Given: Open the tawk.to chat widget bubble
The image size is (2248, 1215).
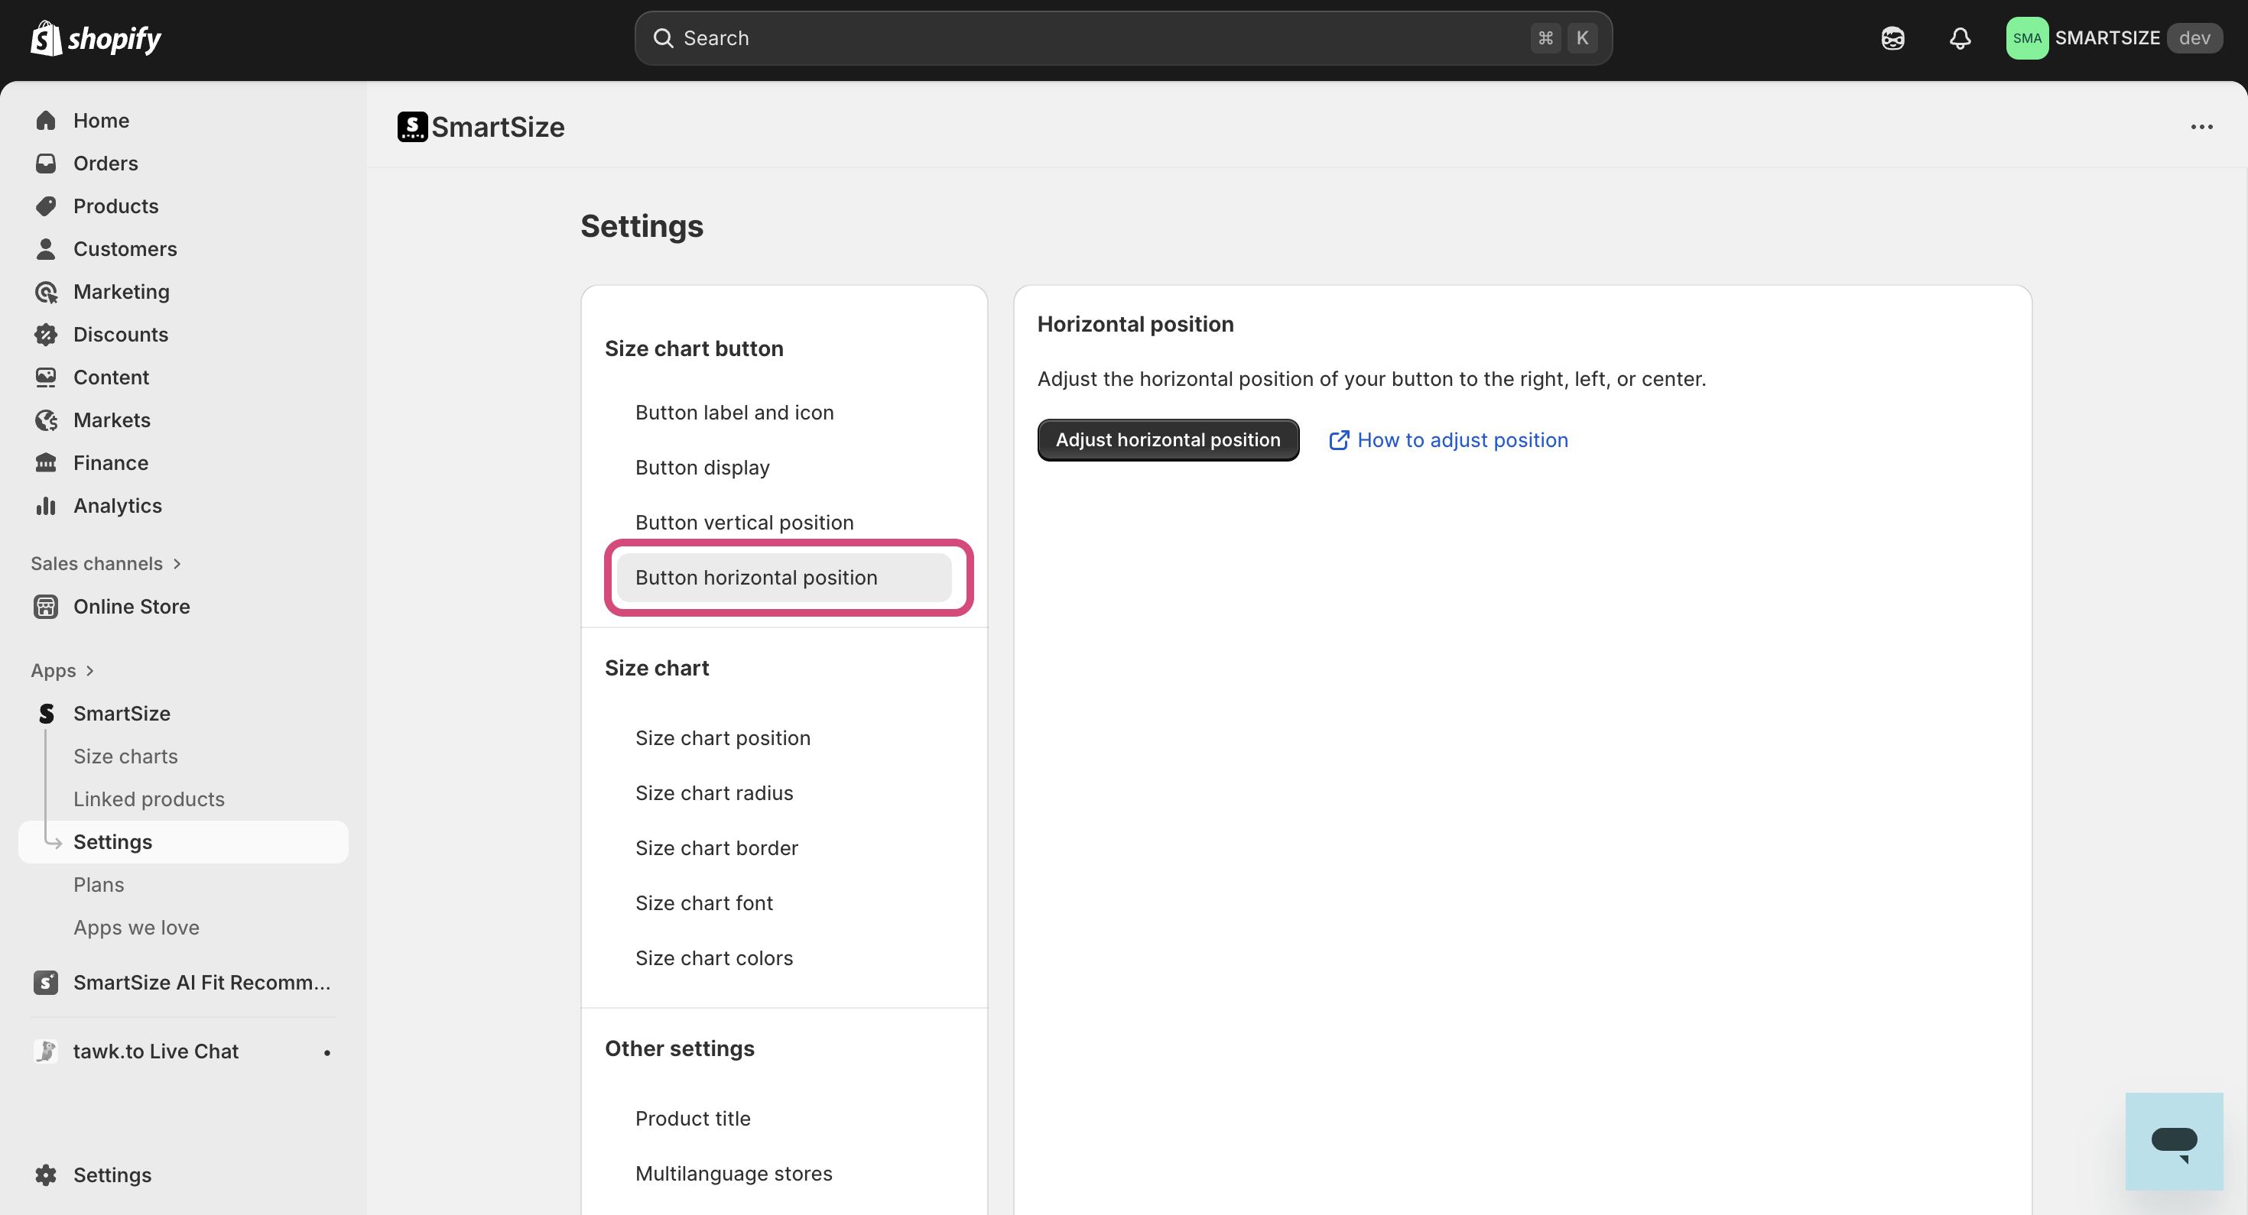Looking at the screenshot, I should point(2173,1141).
